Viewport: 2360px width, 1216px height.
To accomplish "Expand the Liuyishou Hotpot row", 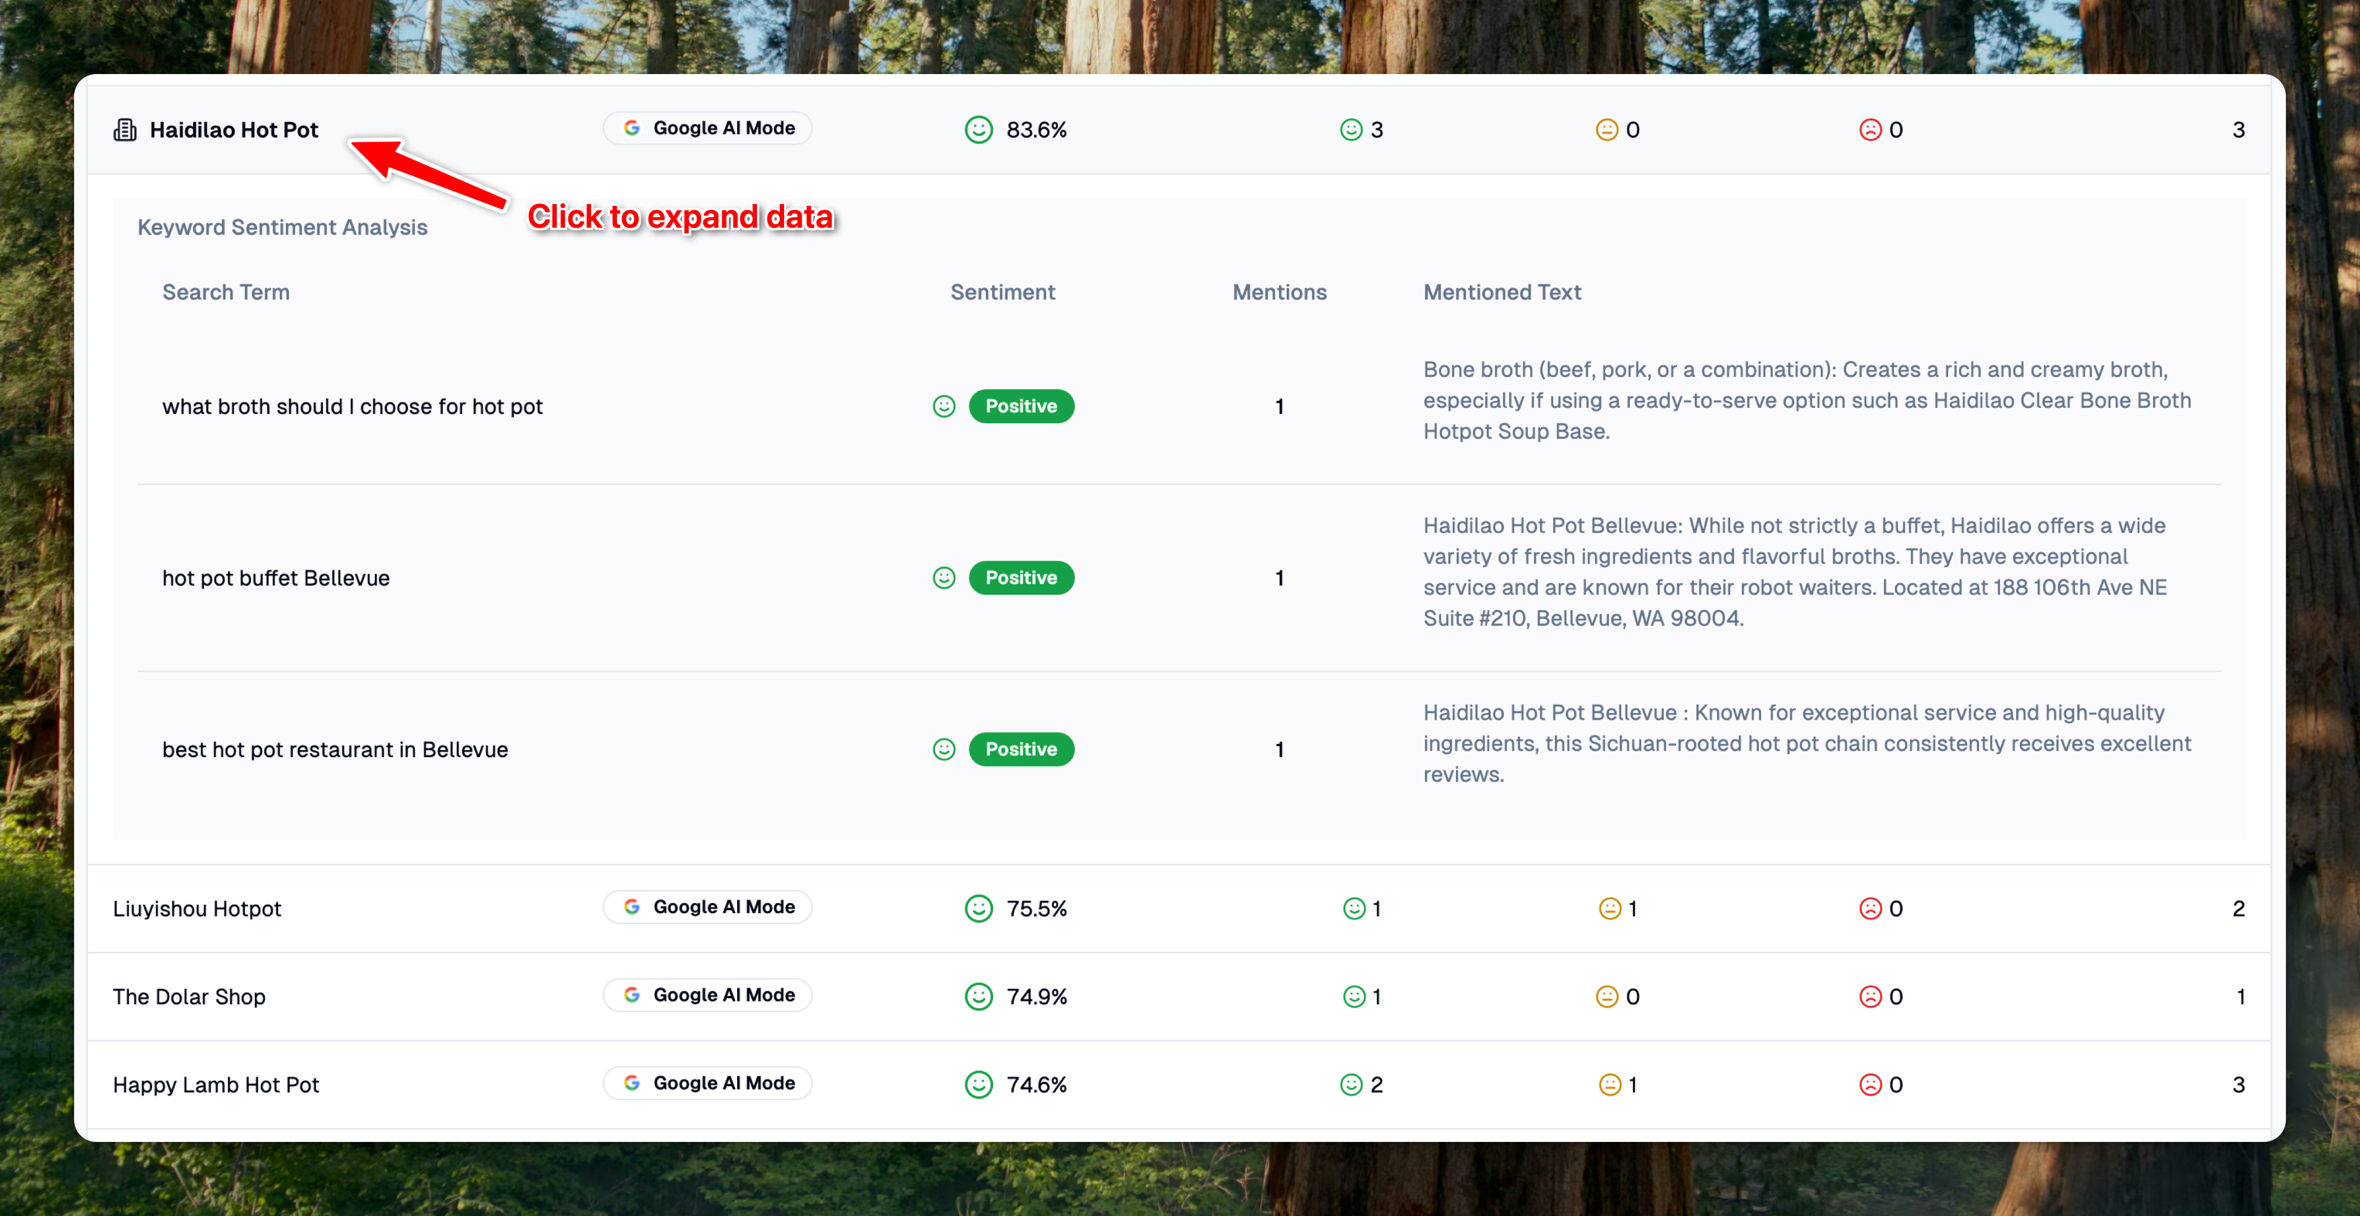I will click(x=197, y=908).
